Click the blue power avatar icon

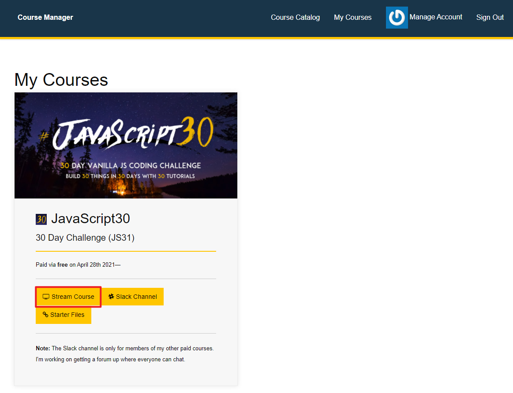[x=397, y=18]
